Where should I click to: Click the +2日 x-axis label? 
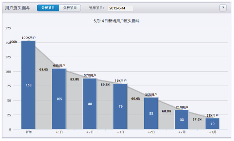(x=90, y=132)
